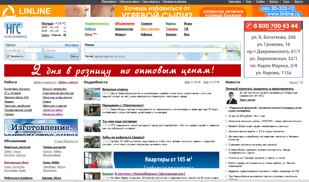Open Все menu item
Screen dimensions: 309x182
point(187,34)
